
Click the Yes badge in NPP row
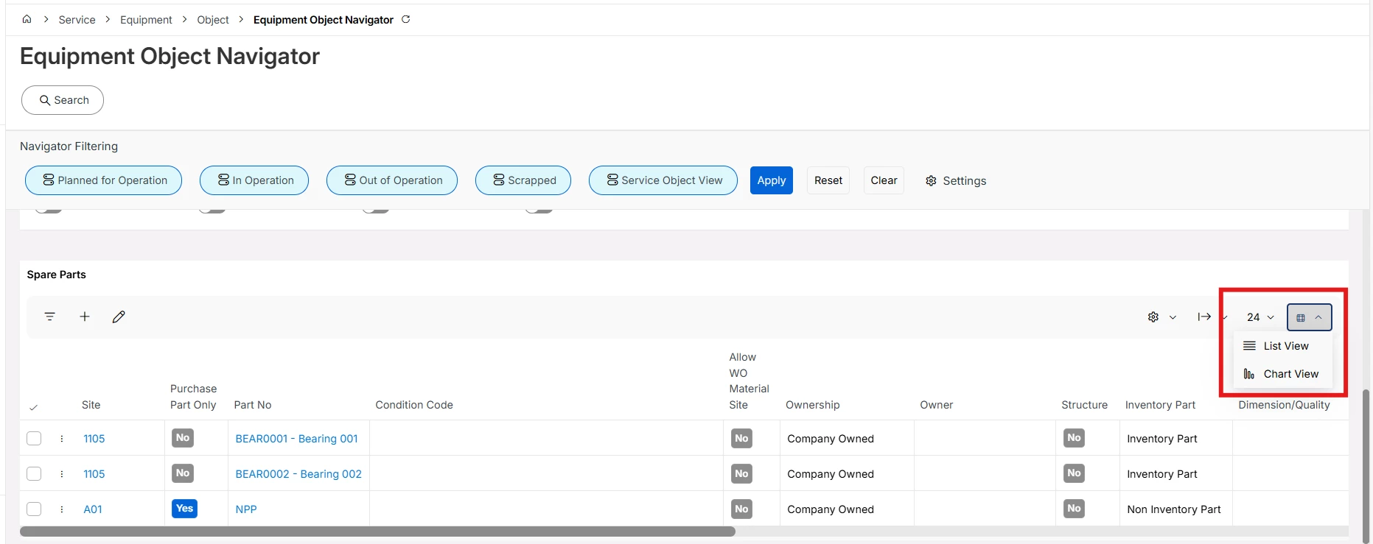(x=184, y=509)
